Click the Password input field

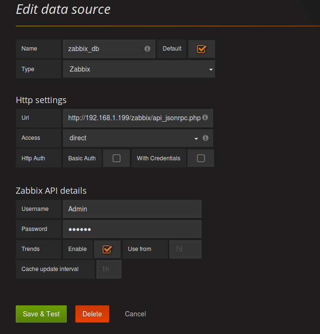click(132, 229)
